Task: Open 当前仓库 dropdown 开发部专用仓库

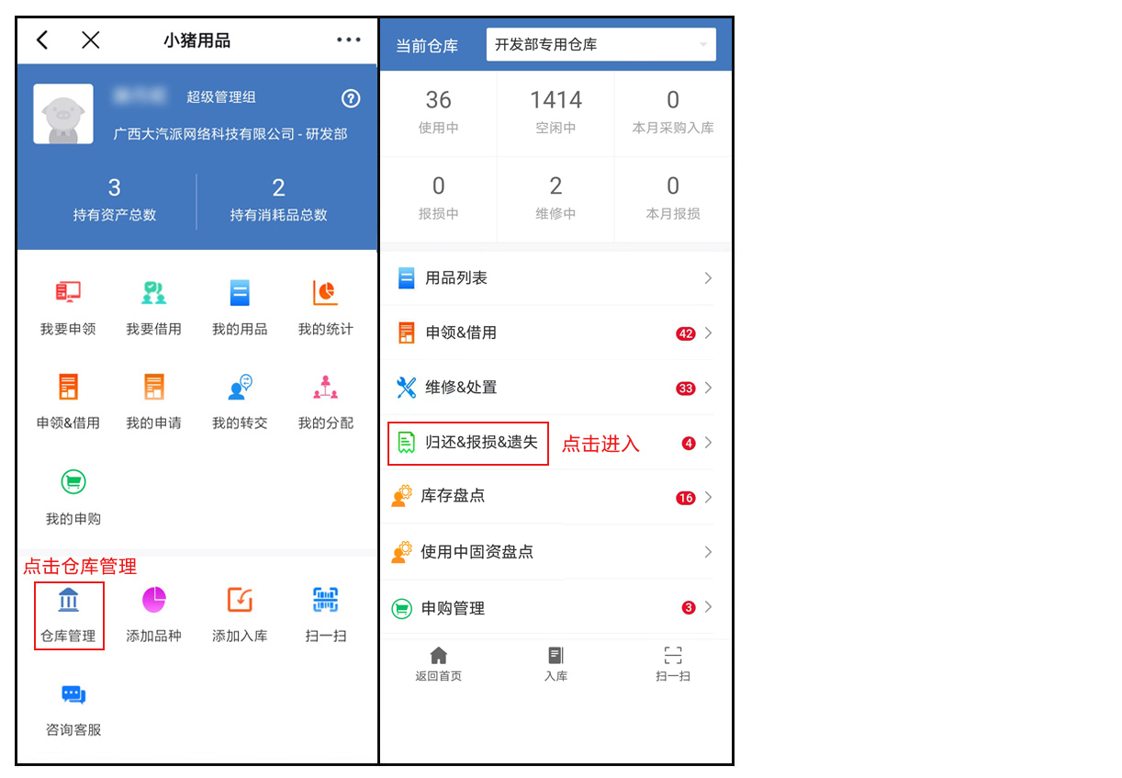Action: pos(601,44)
